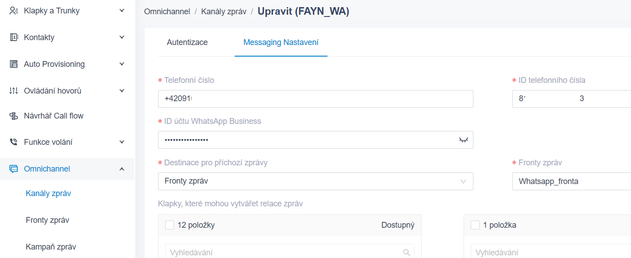The width and height of the screenshot is (631, 258).
Task: Expand the Klapky a Trunky chevron
Action: [x=122, y=11]
